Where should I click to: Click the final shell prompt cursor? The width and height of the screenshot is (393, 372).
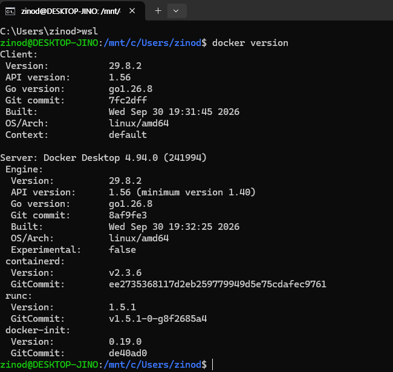tap(213, 365)
